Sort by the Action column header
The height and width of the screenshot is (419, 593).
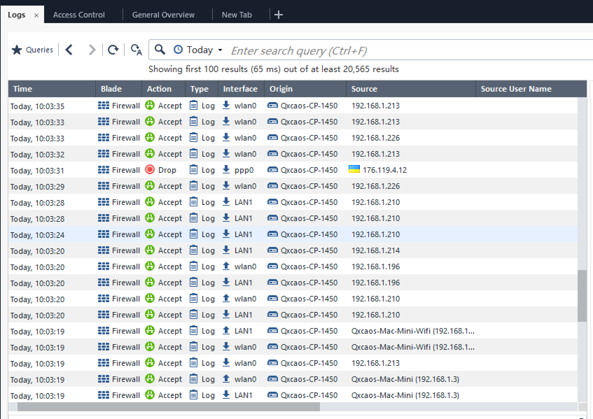pos(163,89)
